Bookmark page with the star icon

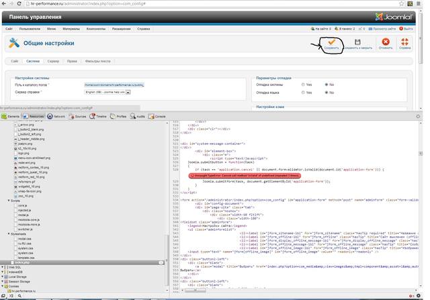click(x=402, y=3)
